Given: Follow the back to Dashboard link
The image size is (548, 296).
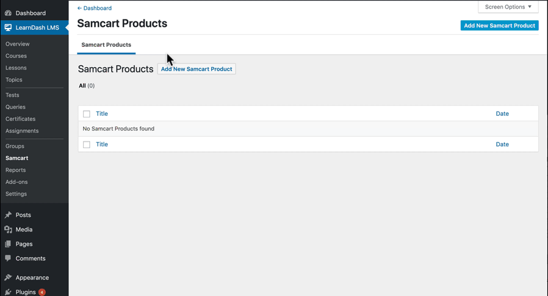Looking at the screenshot, I should coord(95,8).
